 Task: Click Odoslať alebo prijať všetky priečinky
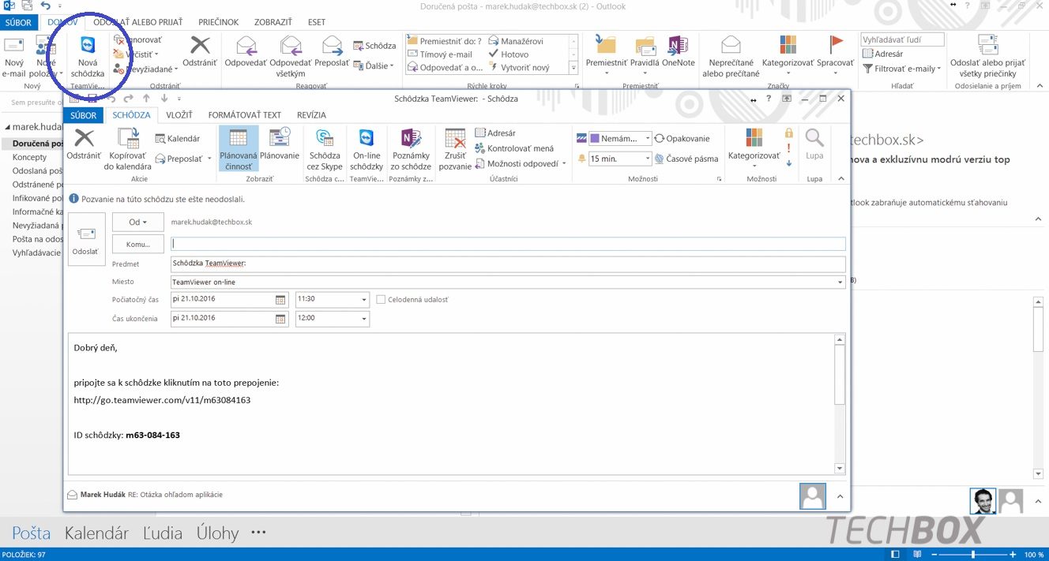click(x=987, y=57)
